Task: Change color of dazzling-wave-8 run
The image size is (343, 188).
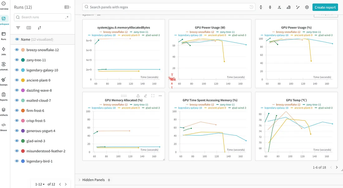Action: click(x=23, y=90)
